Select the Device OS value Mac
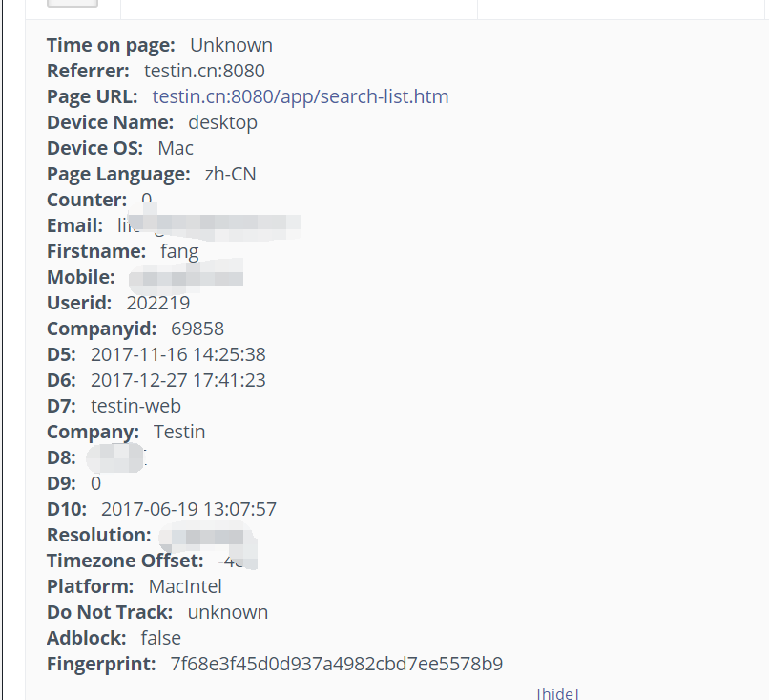 [x=176, y=148]
